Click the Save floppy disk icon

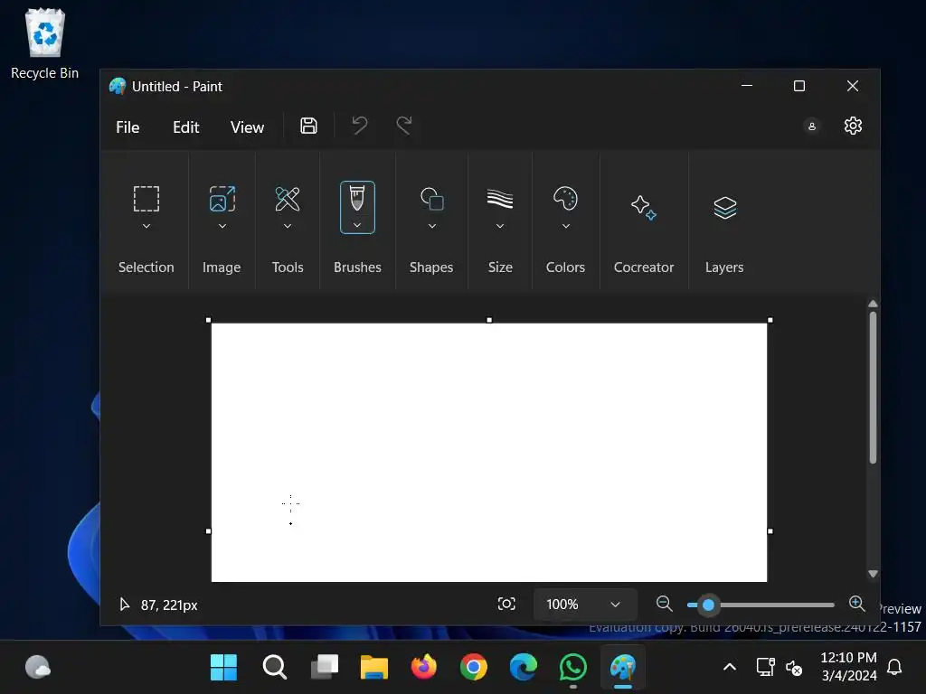pyautogui.click(x=308, y=126)
